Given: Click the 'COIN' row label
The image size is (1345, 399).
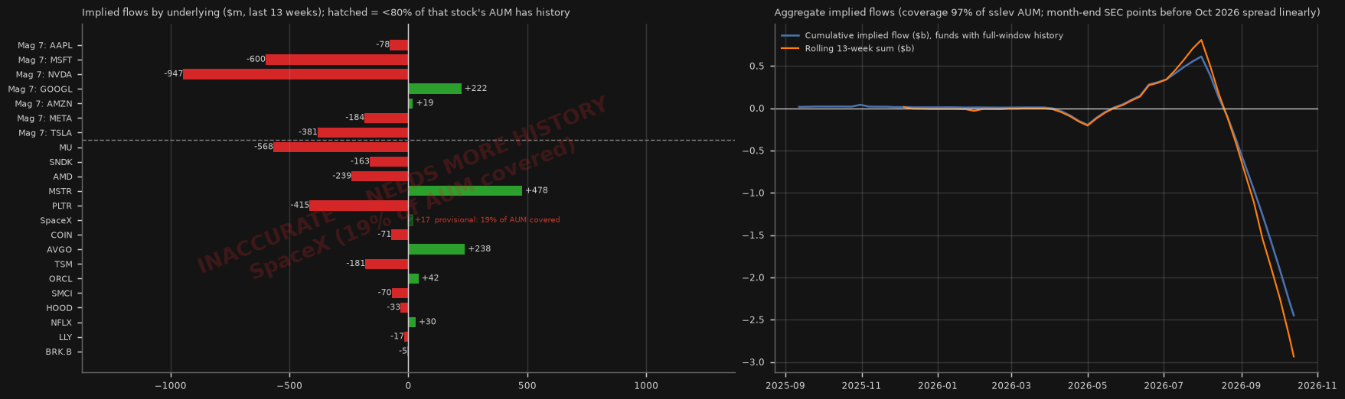Looking at the screenshot, I should (61, 235).
